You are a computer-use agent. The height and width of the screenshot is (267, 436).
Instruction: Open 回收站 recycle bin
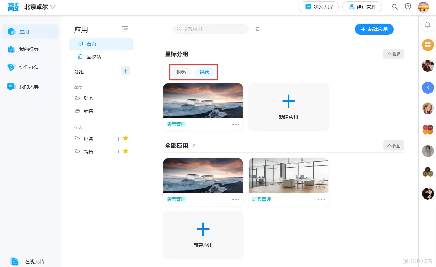(101, 57)
